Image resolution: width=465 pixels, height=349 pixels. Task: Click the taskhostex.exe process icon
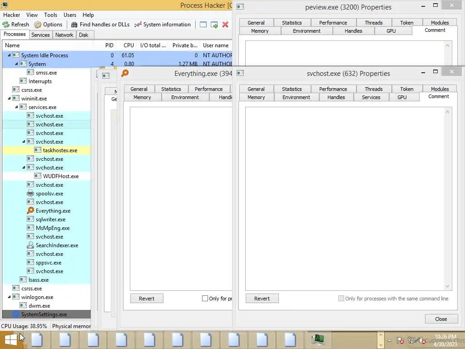point(38,150)
